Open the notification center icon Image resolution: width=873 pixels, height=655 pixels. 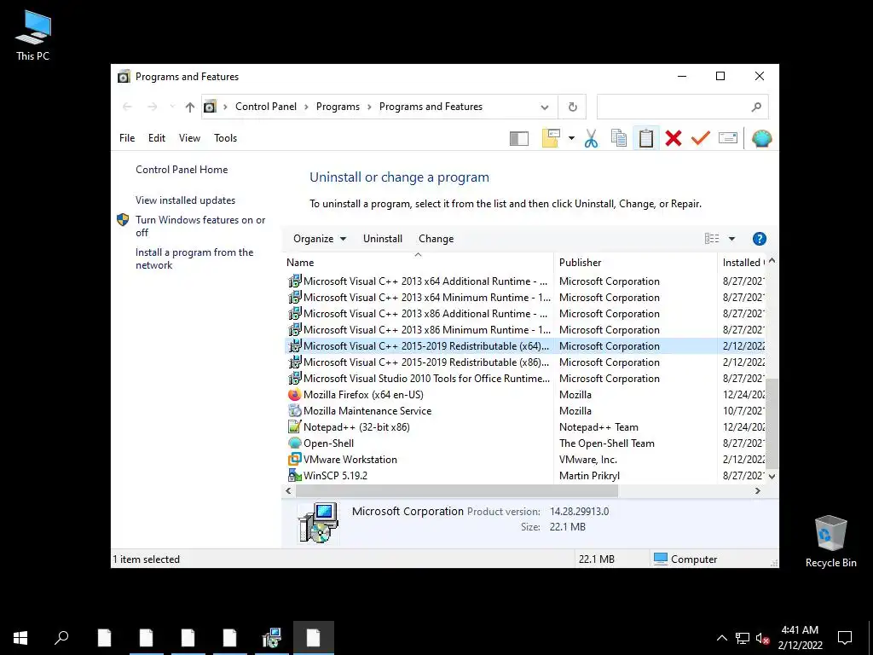tap(845, 638)
